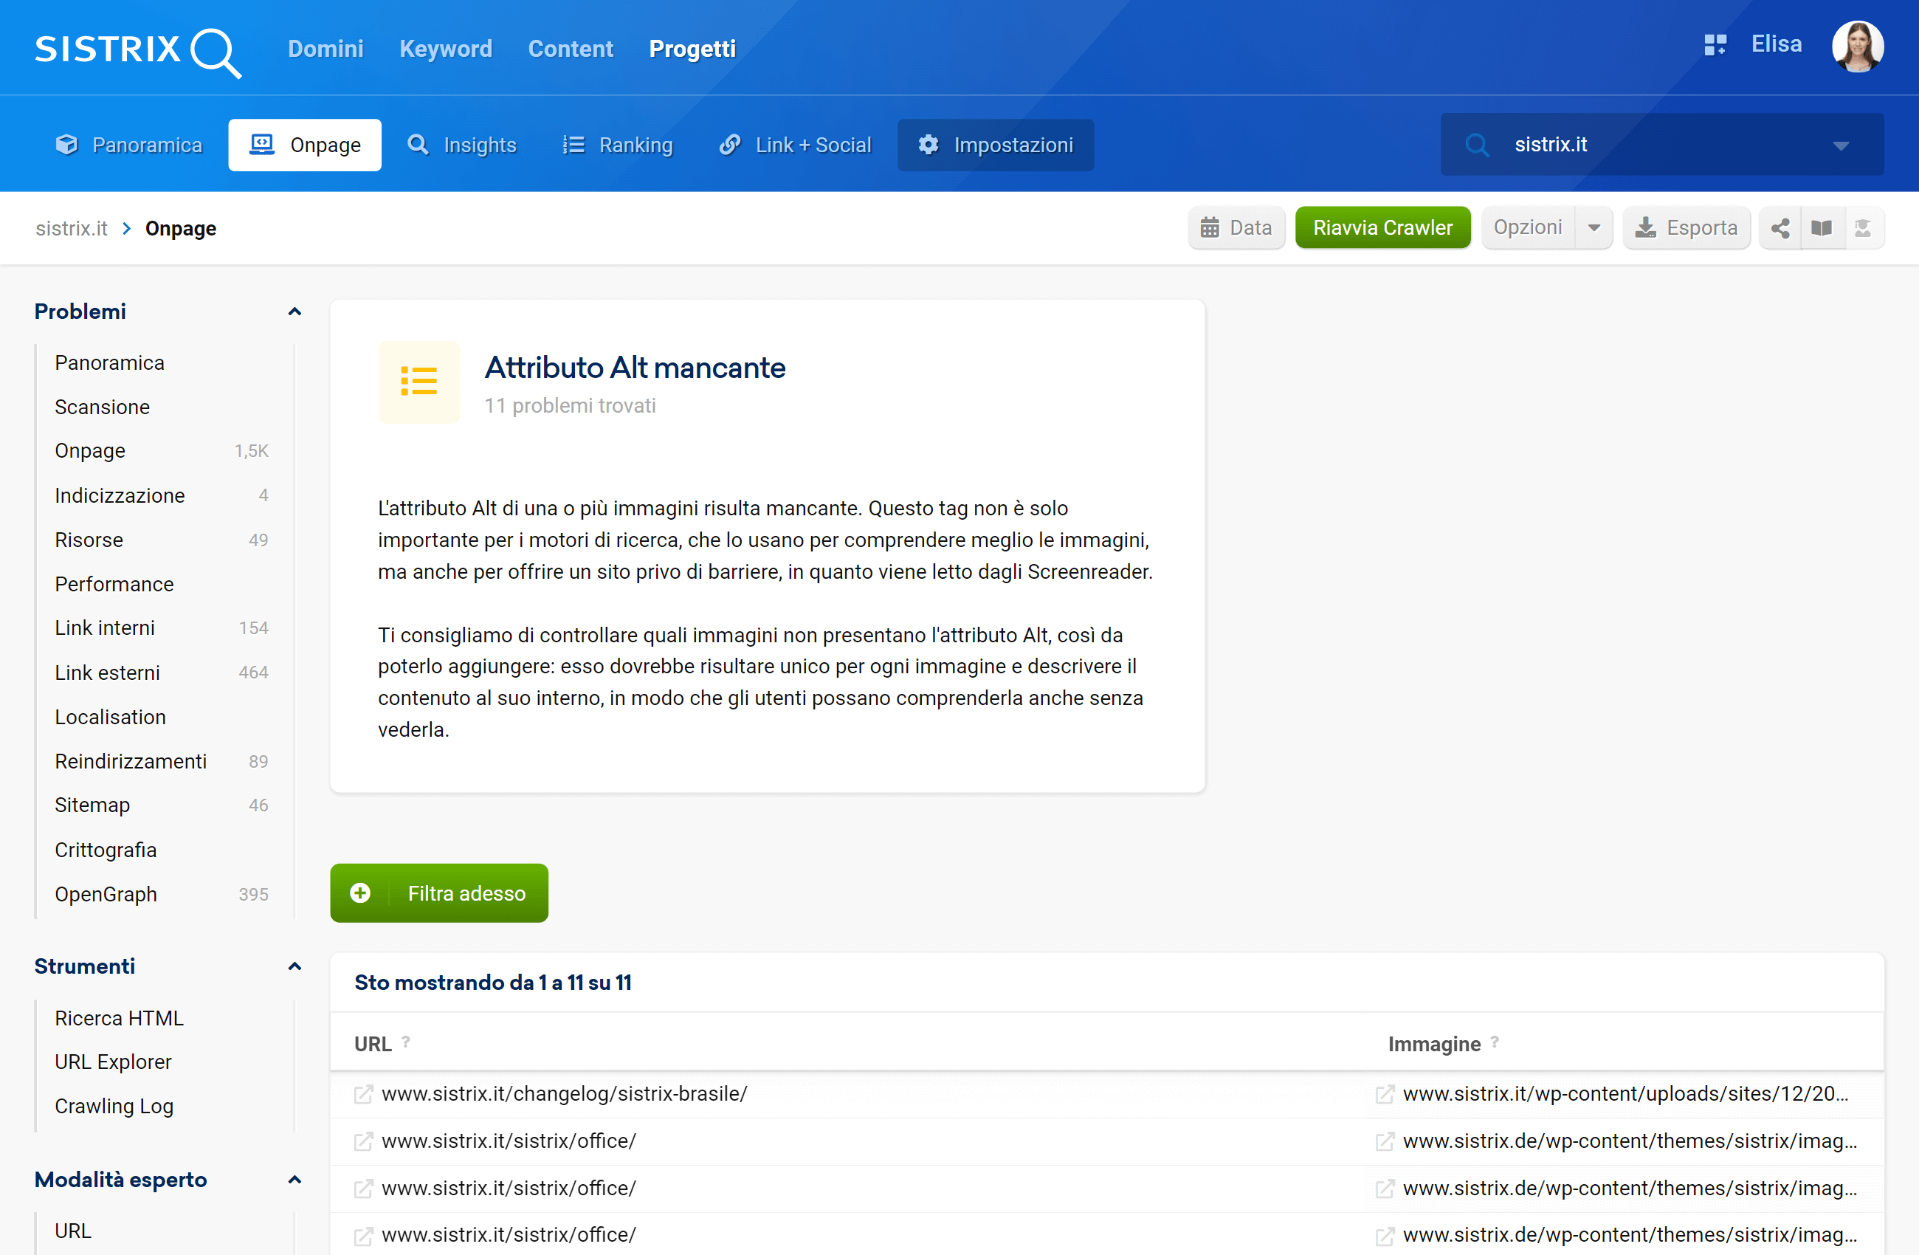Open the handbook book icon

tap(1822, 228)
